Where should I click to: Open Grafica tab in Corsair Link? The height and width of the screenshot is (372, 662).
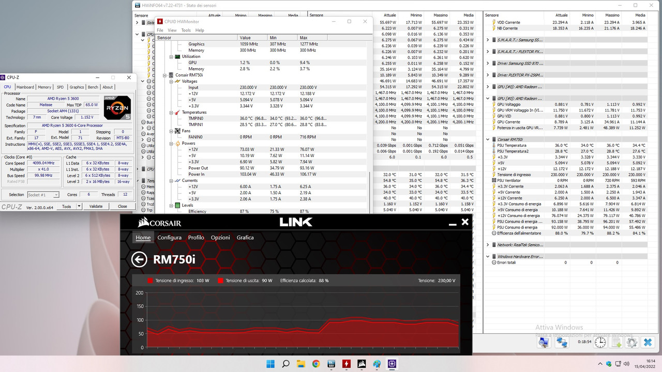(245, 238)
